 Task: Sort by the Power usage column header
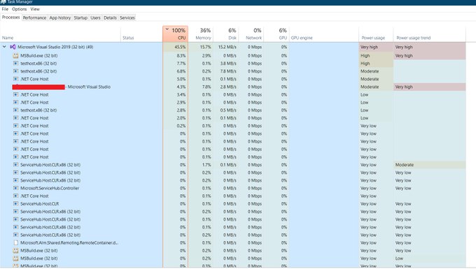(376, 34)
